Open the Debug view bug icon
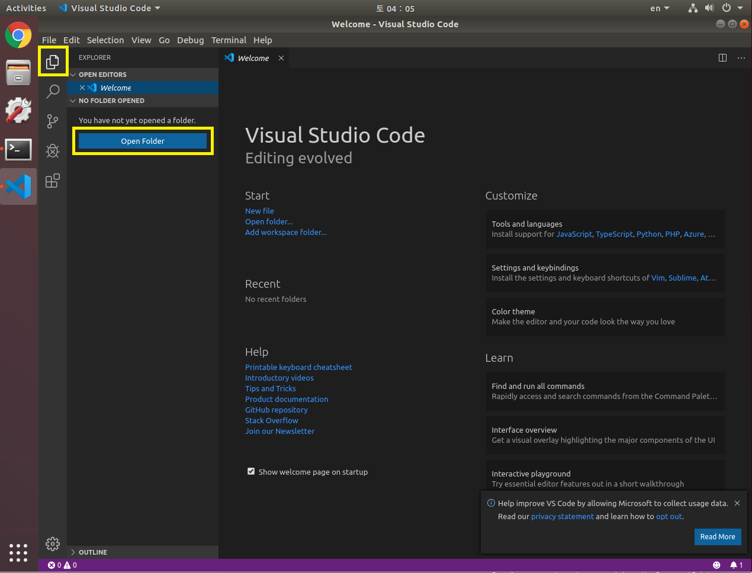 click(x=53, y=151)
